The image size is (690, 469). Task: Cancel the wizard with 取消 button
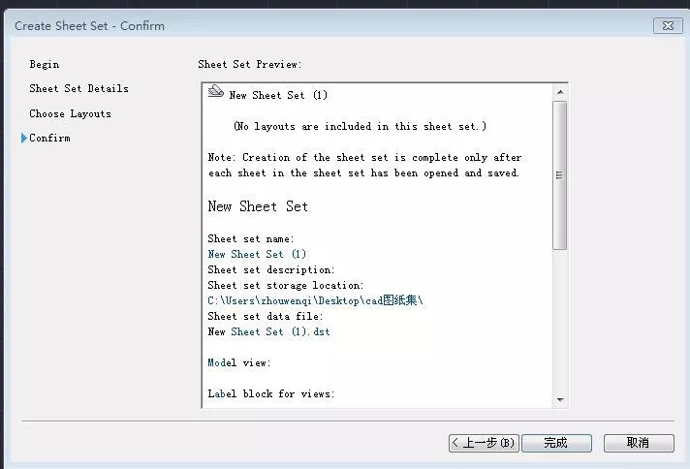(638, 443)
